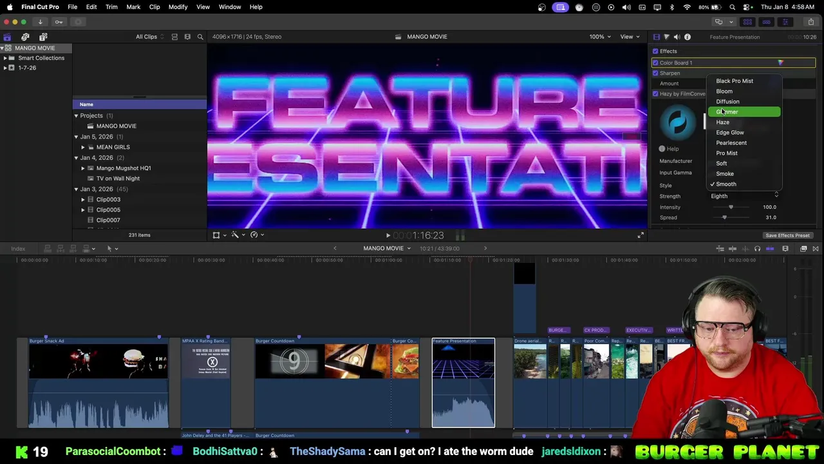
Task: Expand the MEAN GIRLS clip row
Action: (x=82, y=147)
